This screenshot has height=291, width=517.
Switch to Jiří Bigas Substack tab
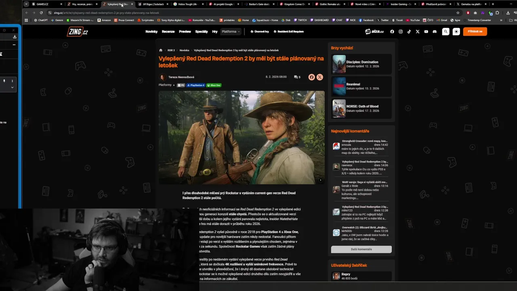[x=153, y=4]
